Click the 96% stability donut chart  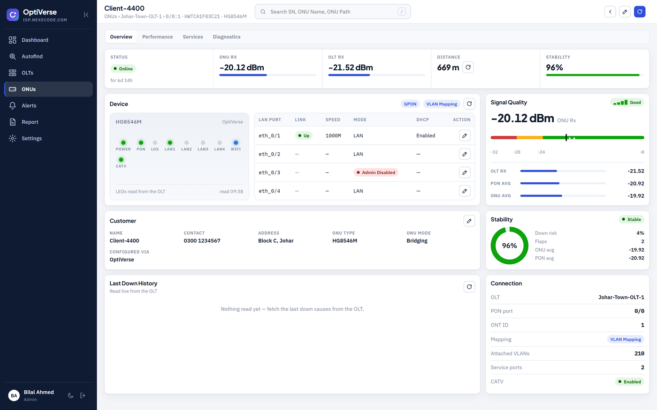(510, 246)
